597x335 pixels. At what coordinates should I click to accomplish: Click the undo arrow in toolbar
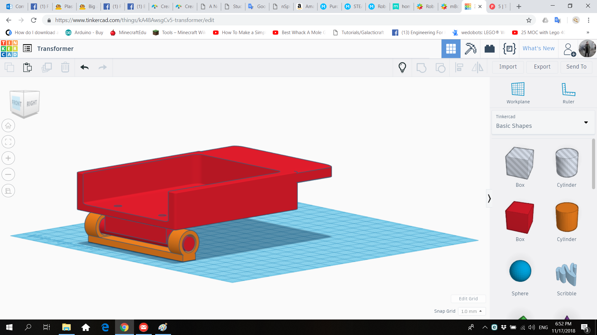click(x=84, y=67)
